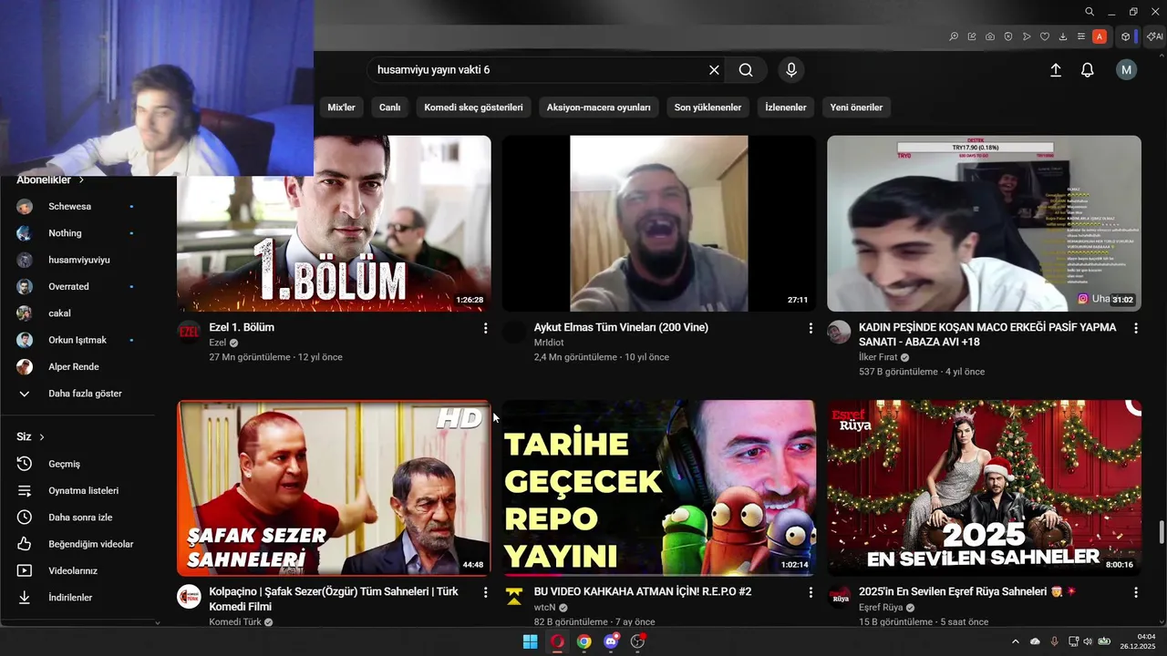Screen dimensions: 1167x656
Task: Open Opera's find-in-page zoom icon
Action: click(954, 36)
